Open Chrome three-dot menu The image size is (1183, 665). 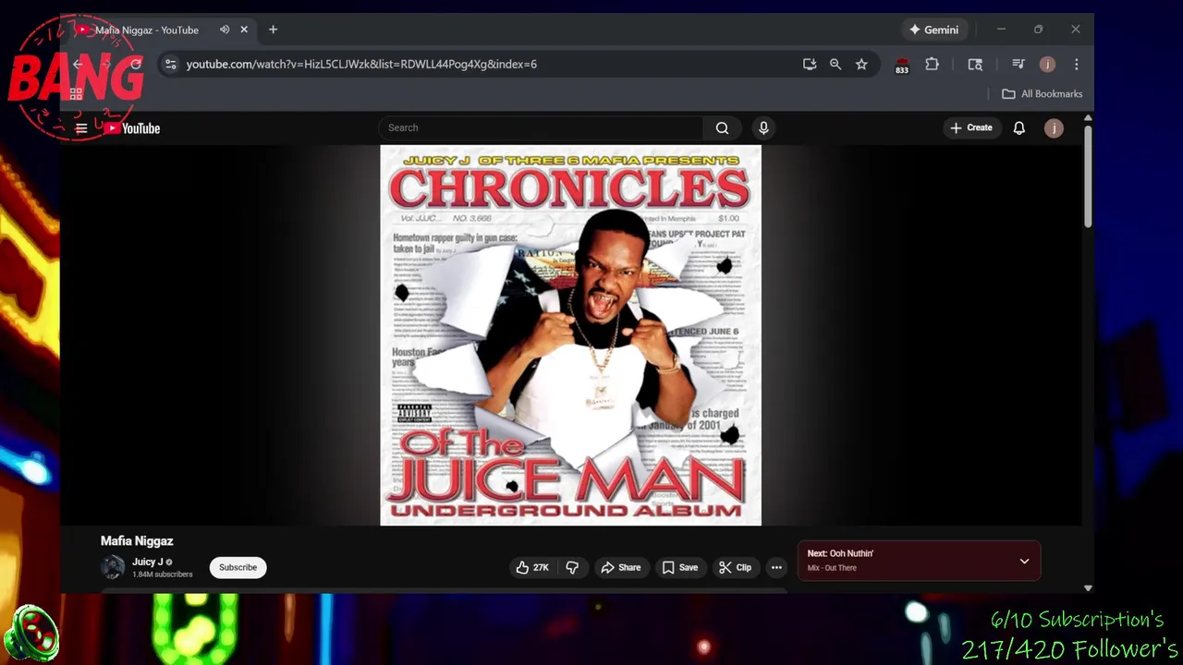1076,64
